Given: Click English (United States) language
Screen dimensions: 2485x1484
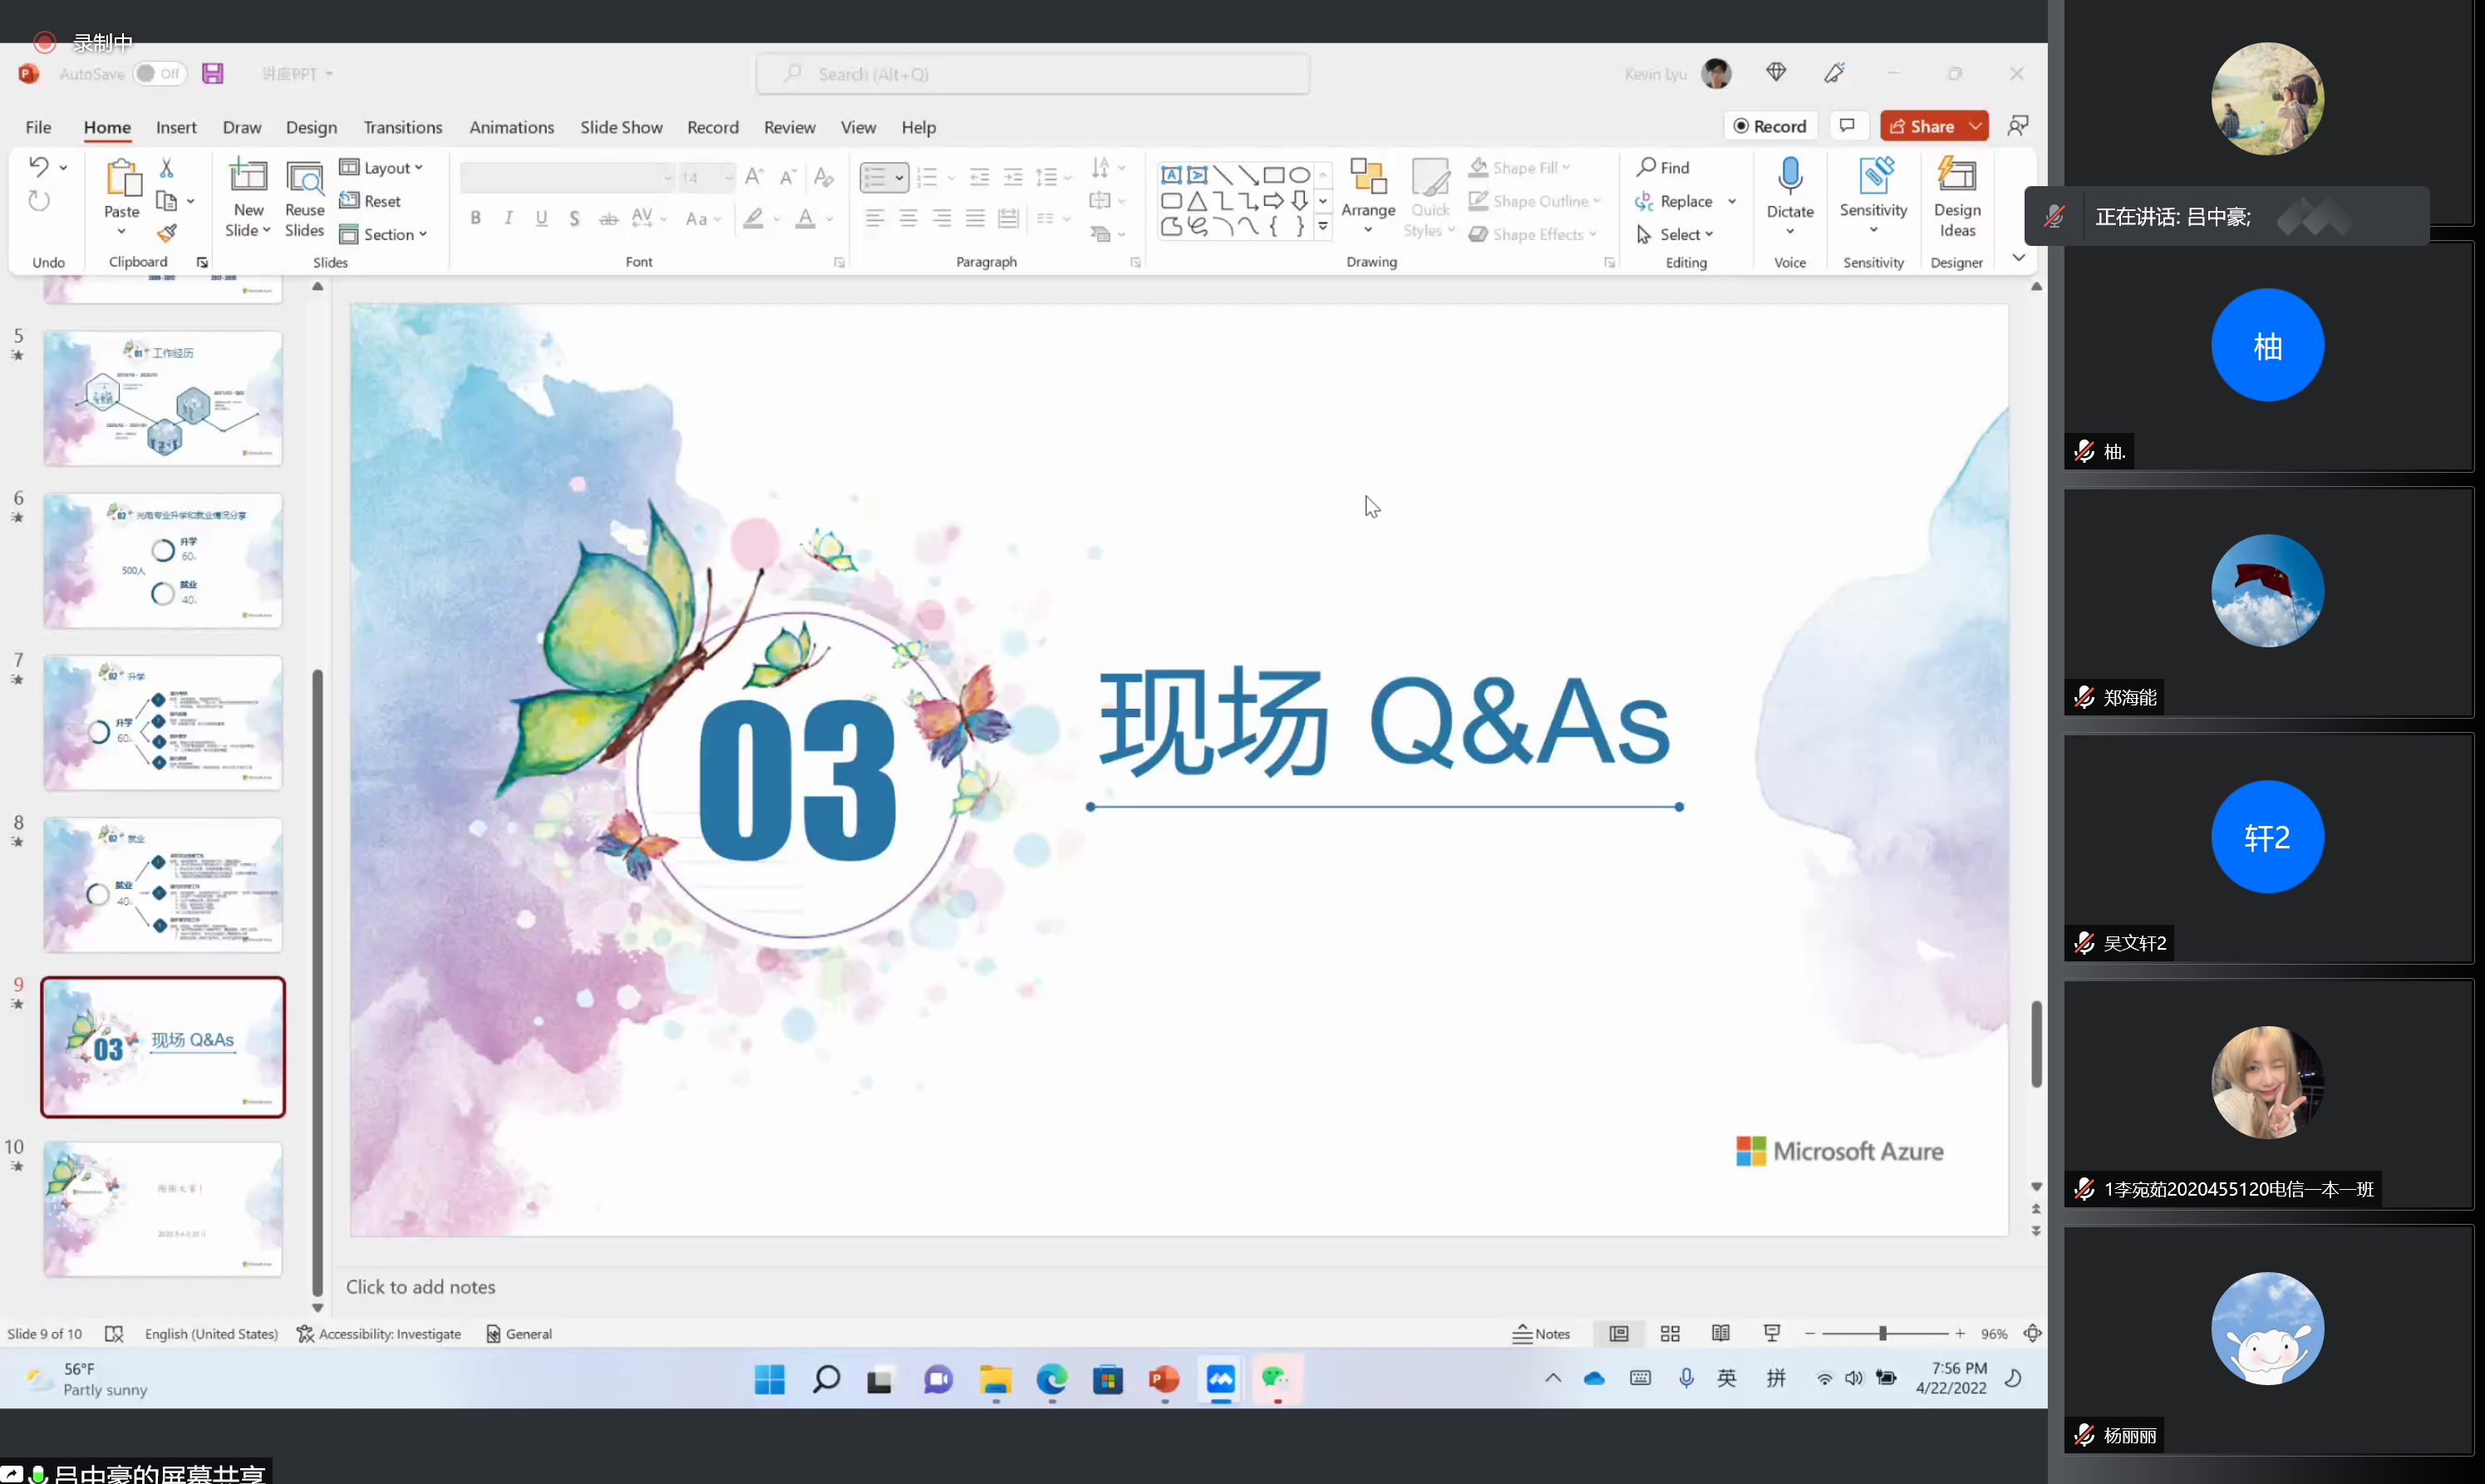Looking at the screenshot, I should click(211, 1333).
